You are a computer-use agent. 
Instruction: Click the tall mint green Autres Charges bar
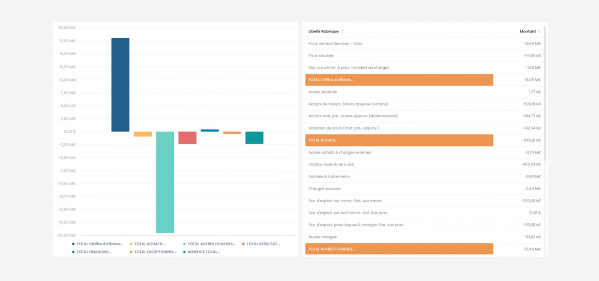pos(165,182)
